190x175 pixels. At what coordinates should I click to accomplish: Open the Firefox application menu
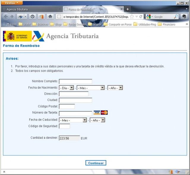point(12,3)
